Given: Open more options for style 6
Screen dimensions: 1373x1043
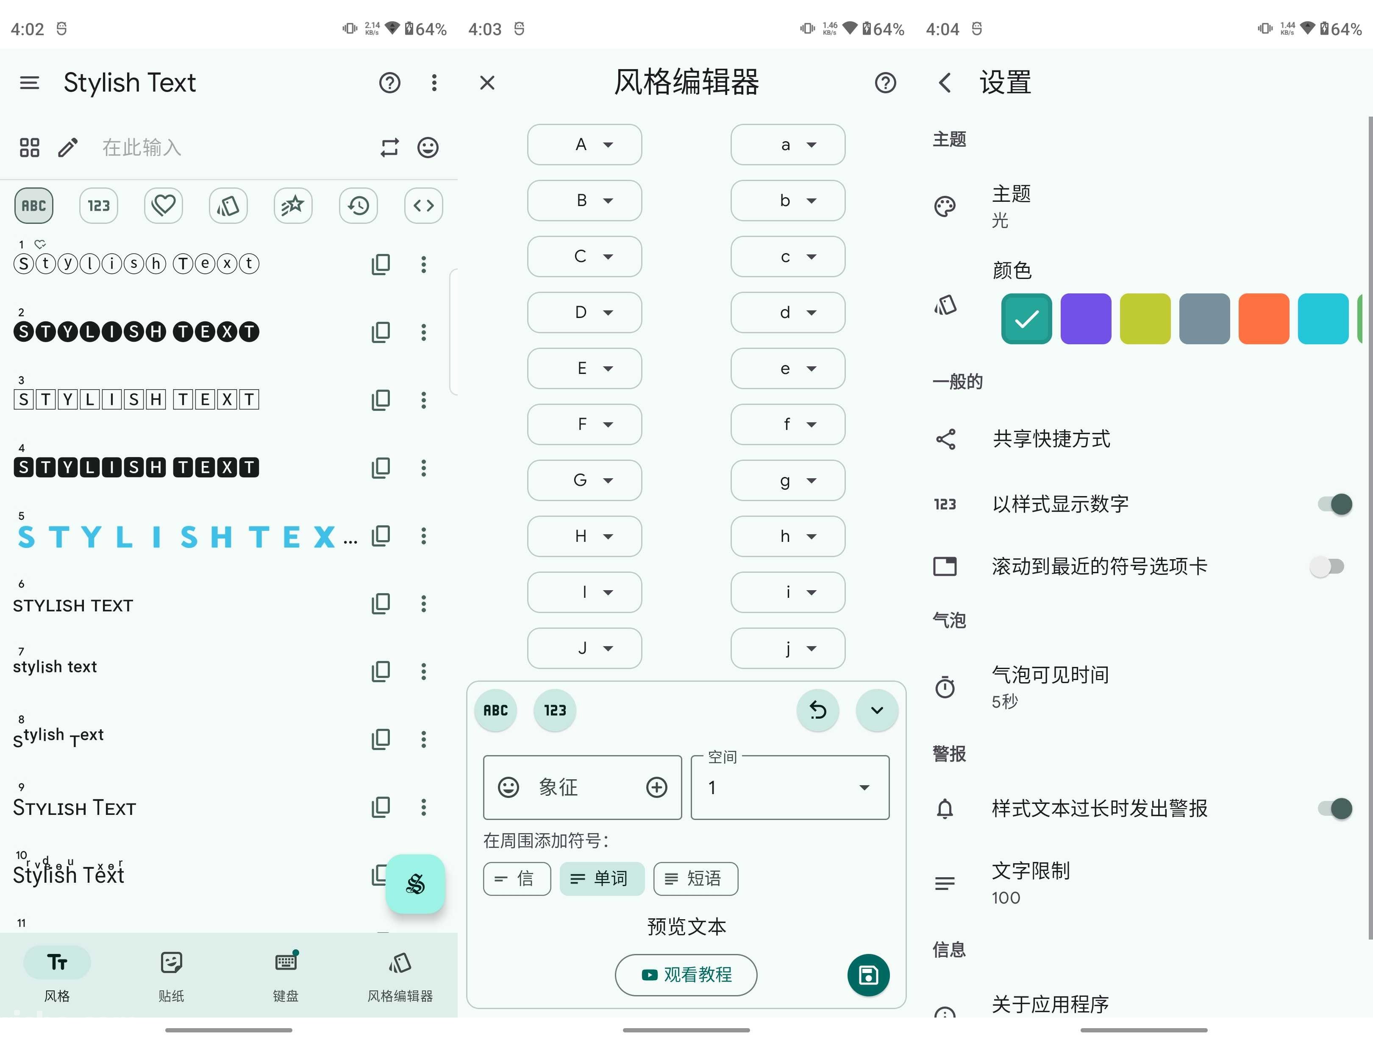Looking at the screenshot, I should pyautogui.click(x=423, y=604).
